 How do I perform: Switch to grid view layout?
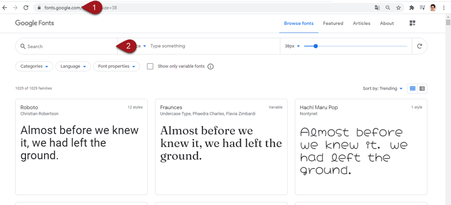pos(412,89)
